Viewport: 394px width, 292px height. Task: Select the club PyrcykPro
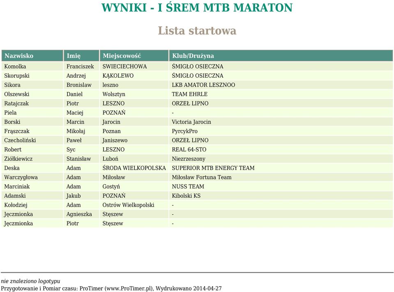(185, 131)
